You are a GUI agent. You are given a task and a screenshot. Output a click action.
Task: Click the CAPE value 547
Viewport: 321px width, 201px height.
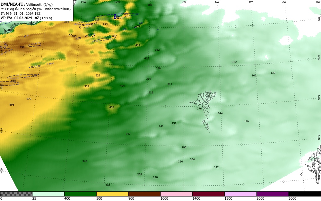(115, 36)
